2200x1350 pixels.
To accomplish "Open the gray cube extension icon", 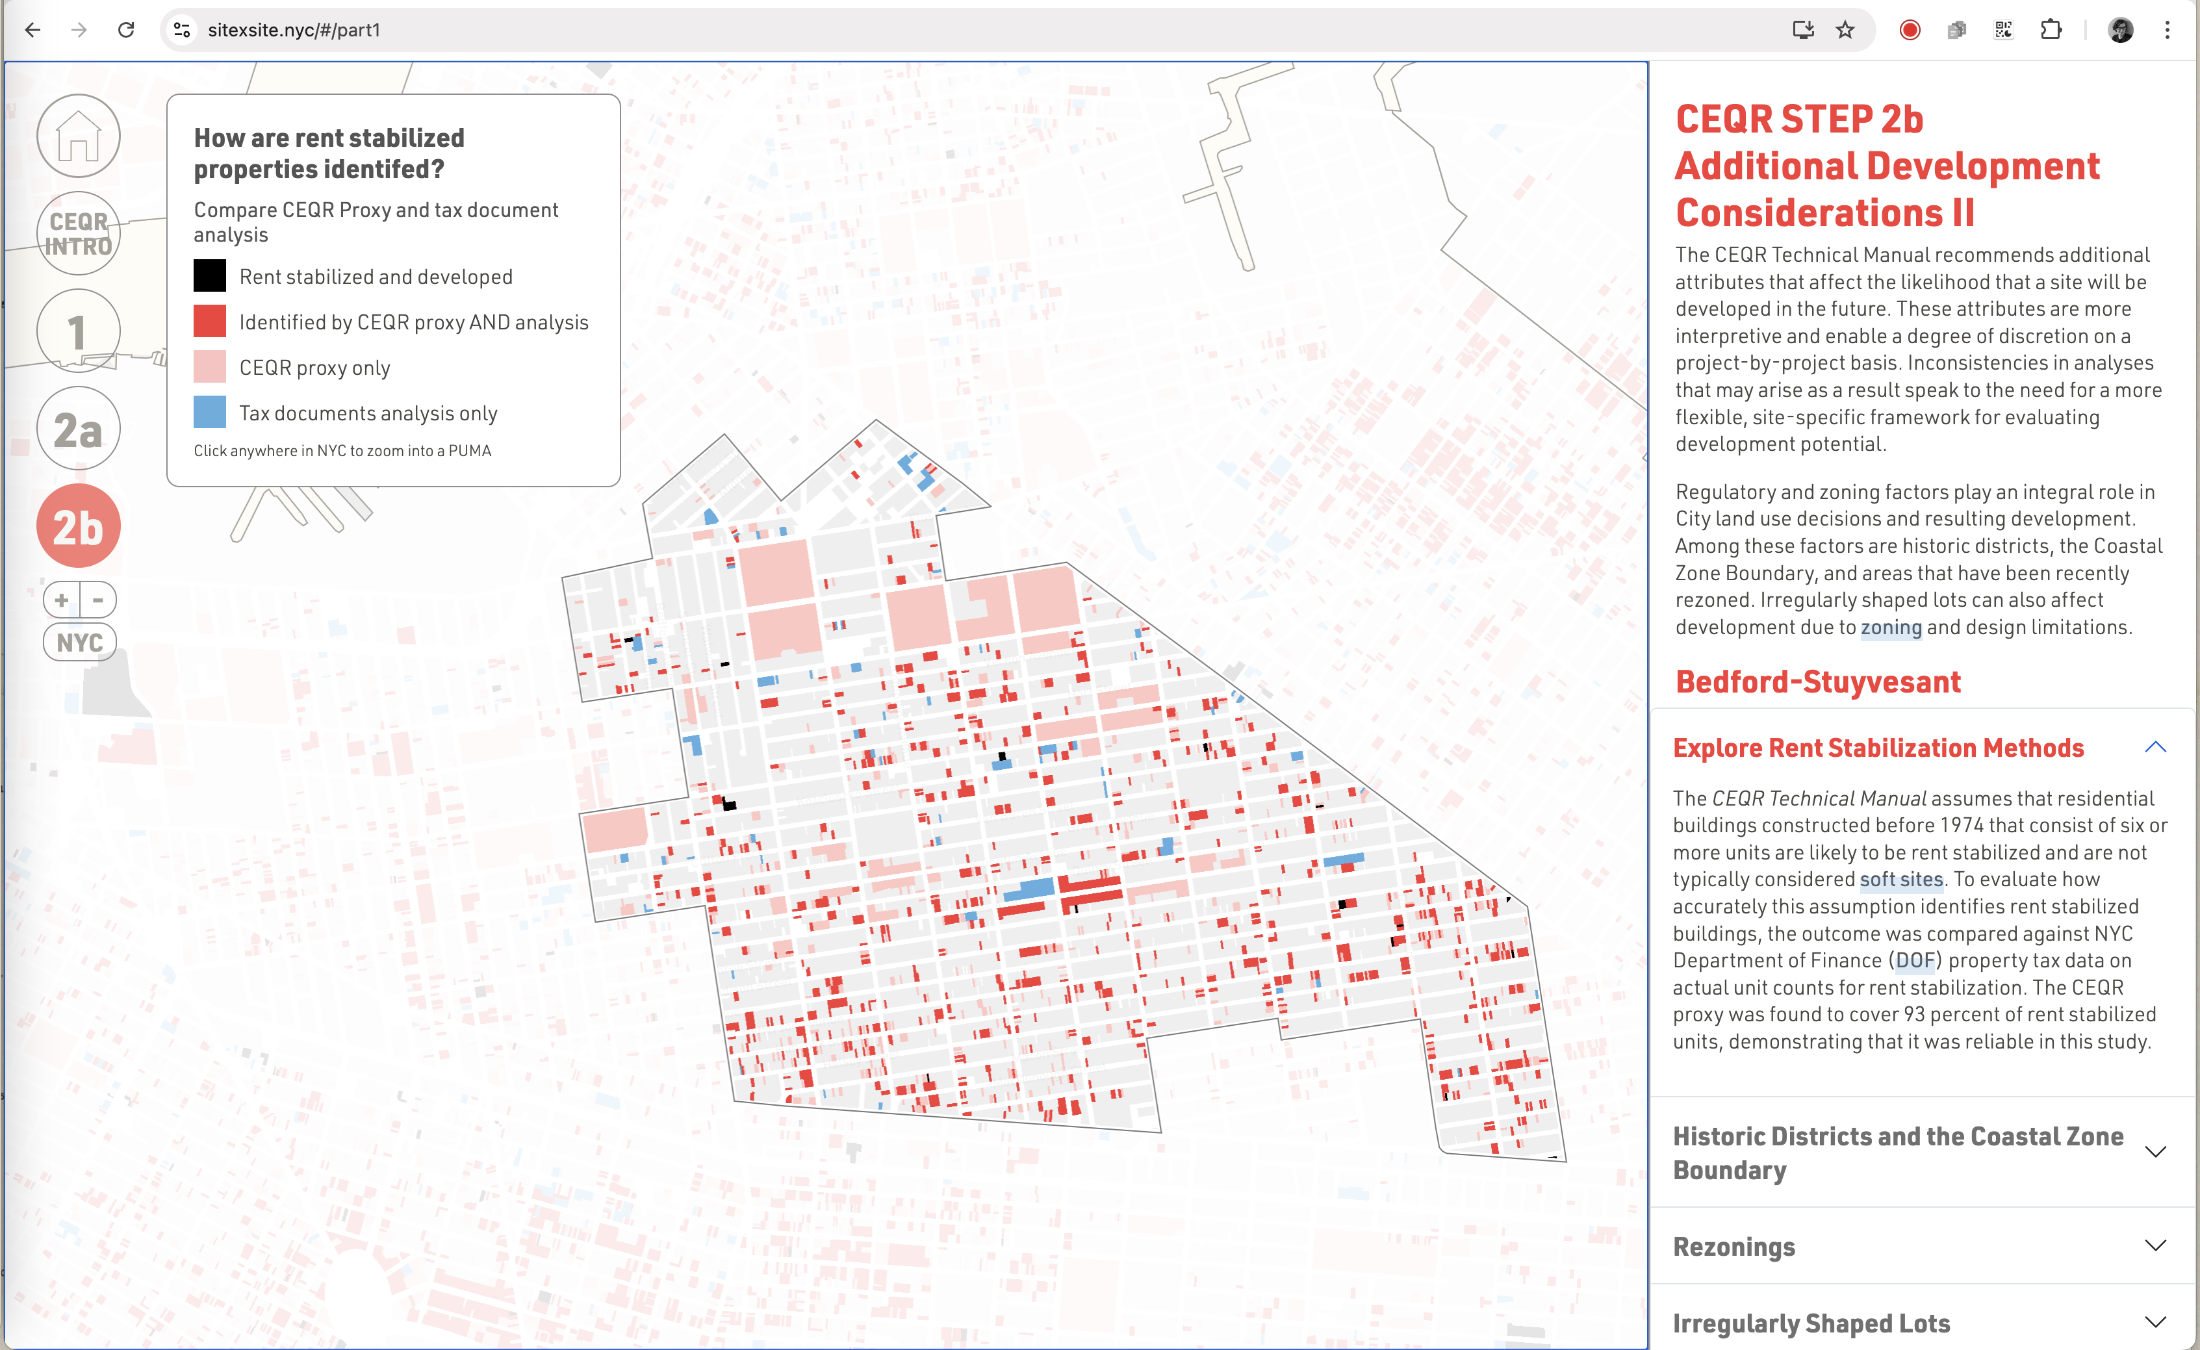I will 1956,29.
